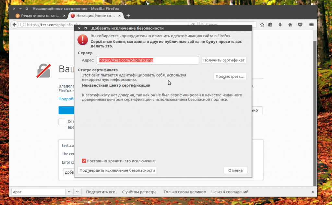Tick the checkbox on the error page

pos(62,122)
